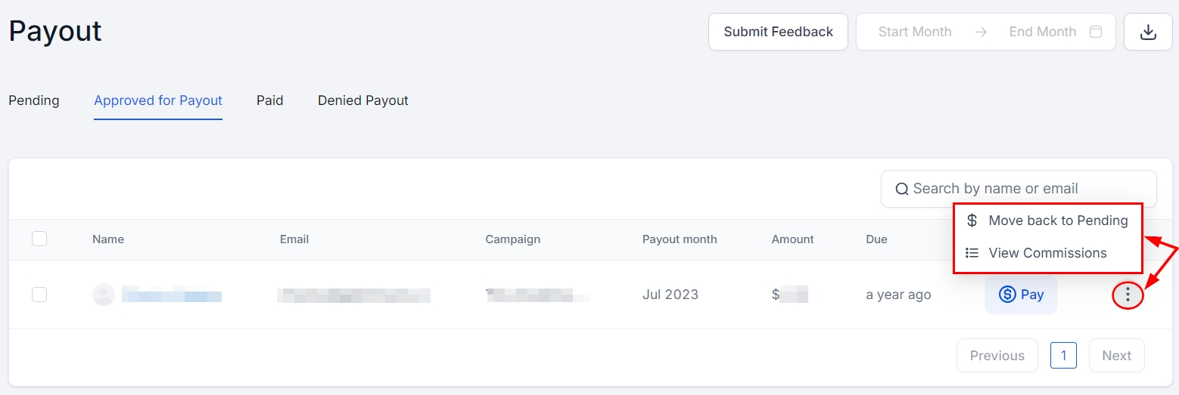Open the three-dot row actions menu
1179x395 pixels.
pyautogui.click(x=1128, y=295)
